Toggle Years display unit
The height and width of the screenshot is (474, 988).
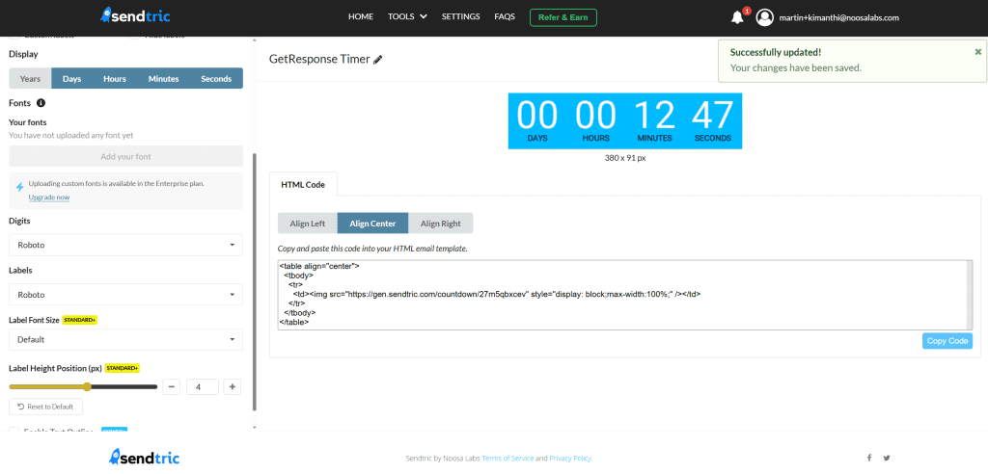30,79
